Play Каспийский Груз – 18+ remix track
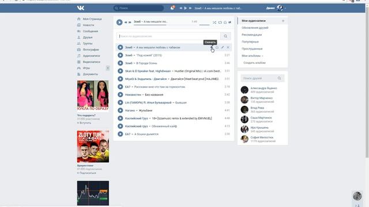369x207 pixels. coord(121,118)
